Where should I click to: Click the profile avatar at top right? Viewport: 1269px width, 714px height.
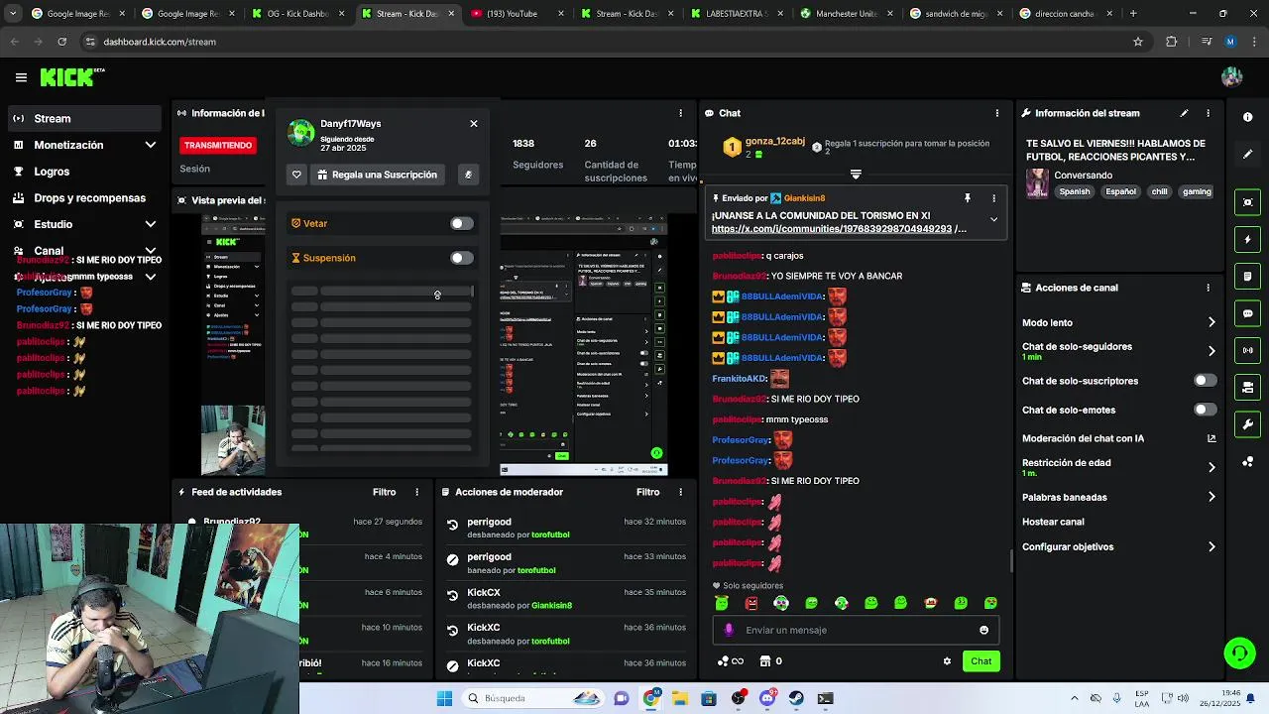[x=1232, y=77]
